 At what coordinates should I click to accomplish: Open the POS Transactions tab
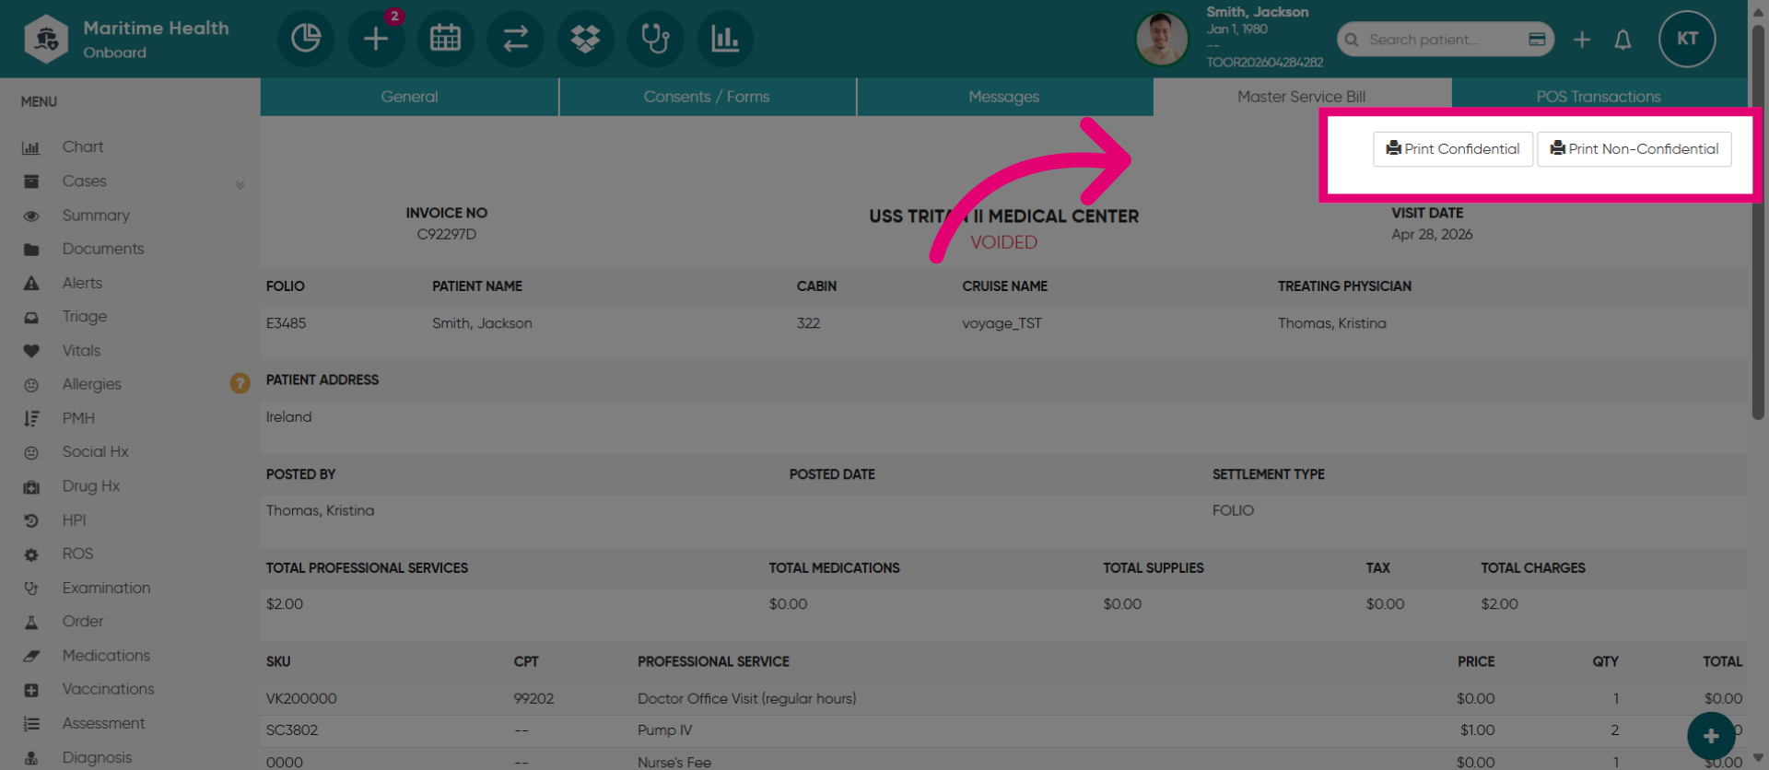pyautogui.click(x=1599, y=97)
